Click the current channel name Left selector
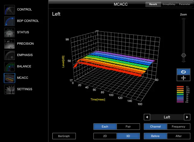 pos(167,117)
